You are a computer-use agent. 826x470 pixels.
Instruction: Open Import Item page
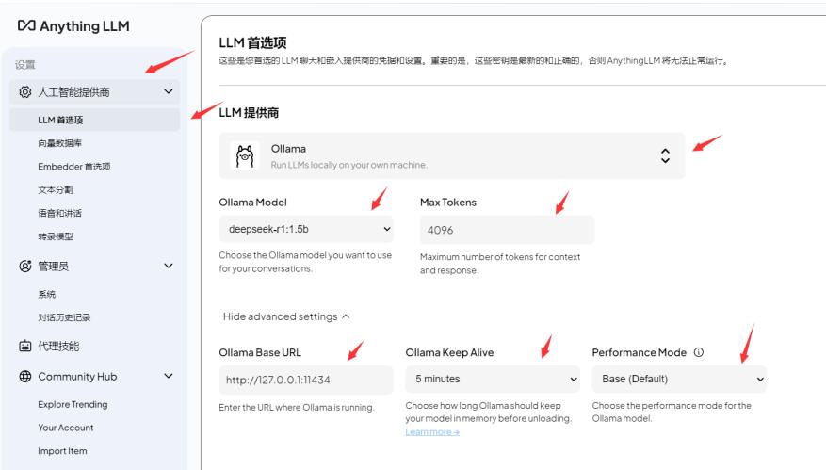coord(62,451)
